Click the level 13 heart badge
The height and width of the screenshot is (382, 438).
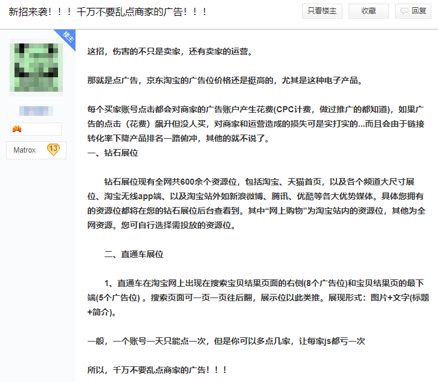(53, 149)
